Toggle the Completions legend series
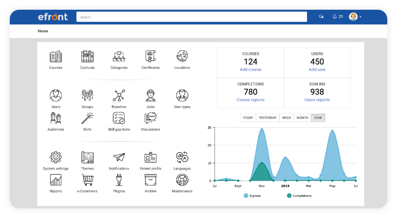397x218 pixels. [299, 196]
